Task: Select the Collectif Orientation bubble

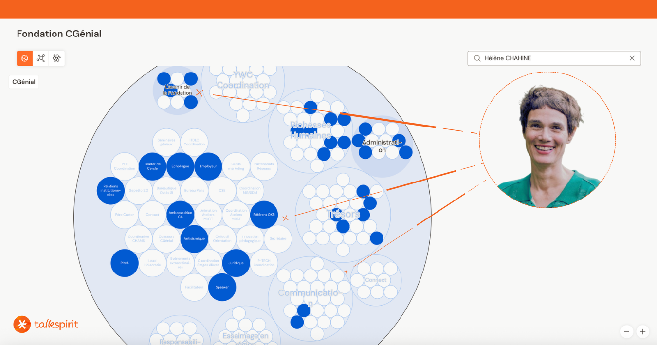Action: coord(222,239)
